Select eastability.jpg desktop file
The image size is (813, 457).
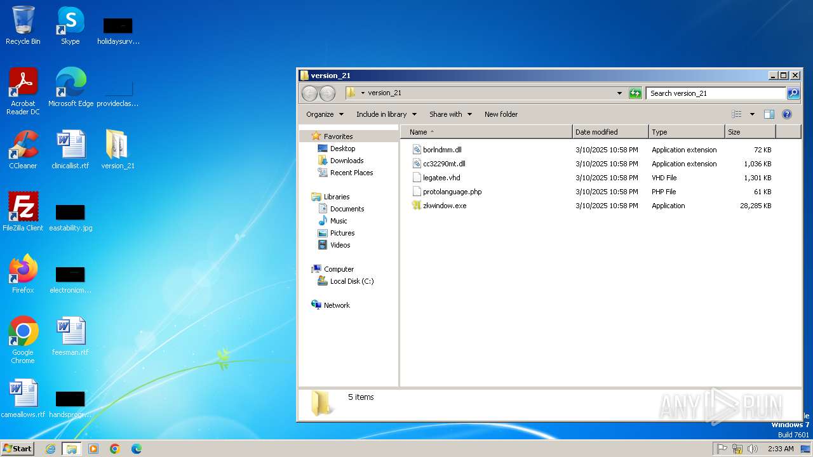pyautogui.click(x=71, y=217)
